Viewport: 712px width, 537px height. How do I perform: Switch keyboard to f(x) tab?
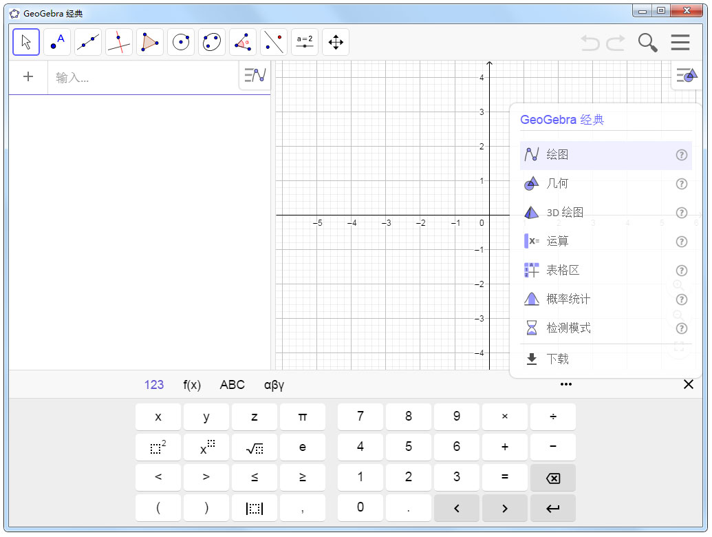coord(191,385)
